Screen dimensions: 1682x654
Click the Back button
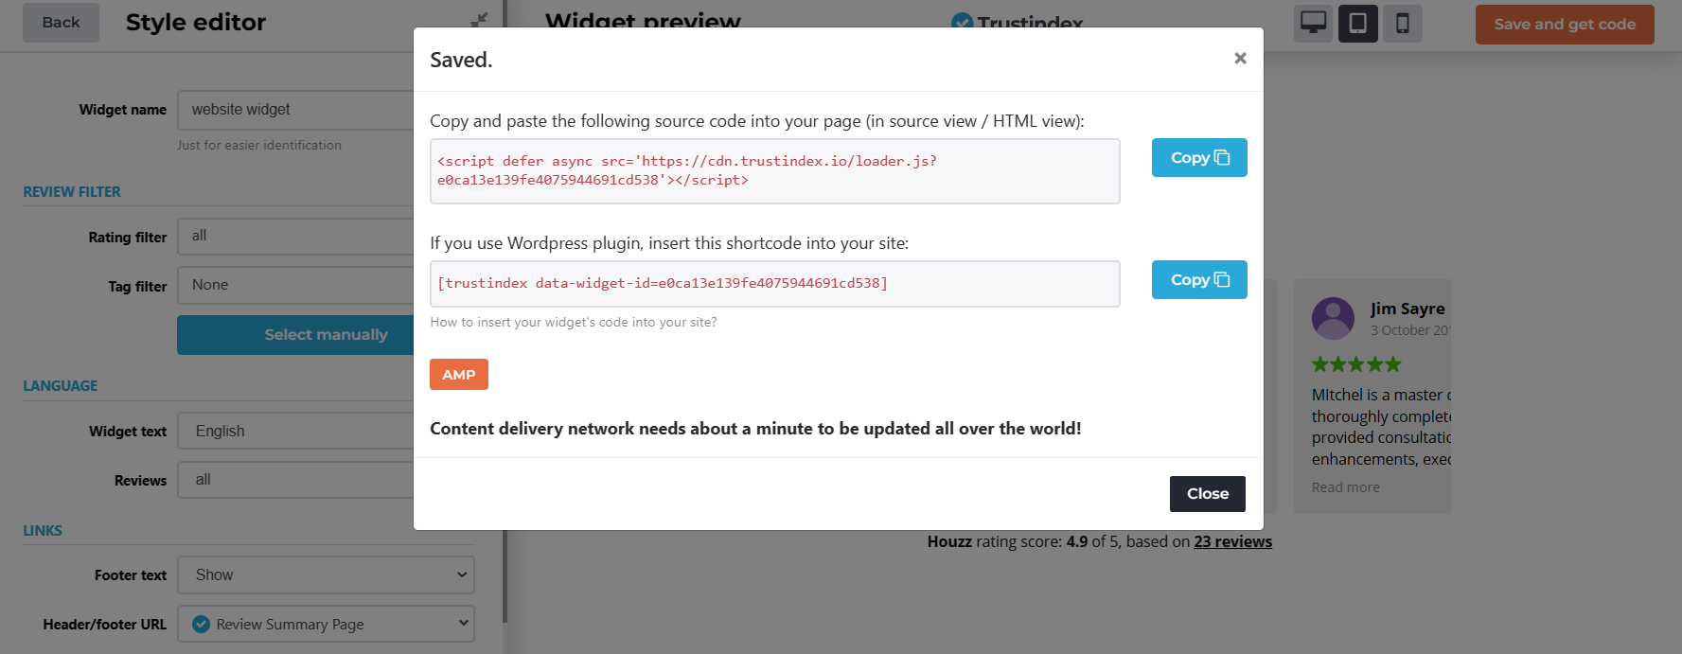pos(62,23)
